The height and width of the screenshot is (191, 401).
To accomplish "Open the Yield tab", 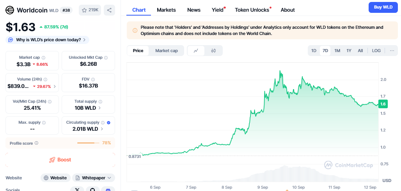I will (x=218, y=10).
